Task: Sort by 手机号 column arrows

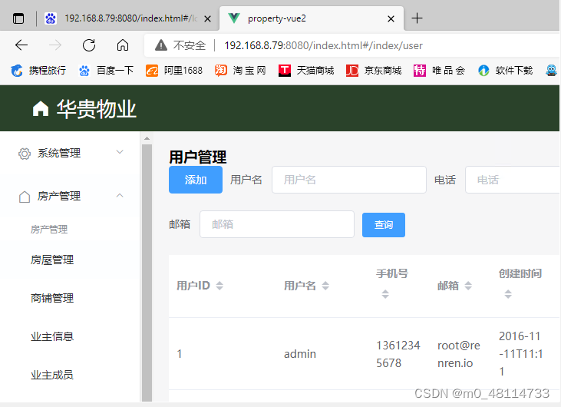Action: (x=385, y=294)
